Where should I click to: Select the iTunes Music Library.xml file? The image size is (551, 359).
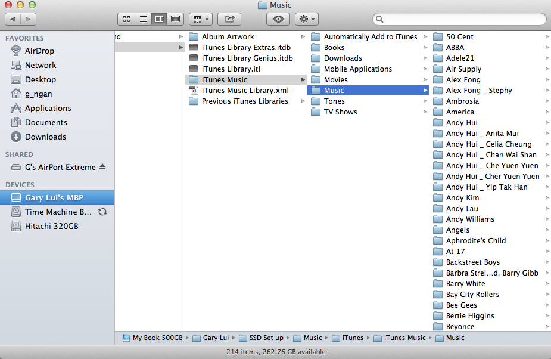246,91
